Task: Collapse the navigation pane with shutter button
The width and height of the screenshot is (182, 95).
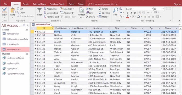Action: pos(28,25)
